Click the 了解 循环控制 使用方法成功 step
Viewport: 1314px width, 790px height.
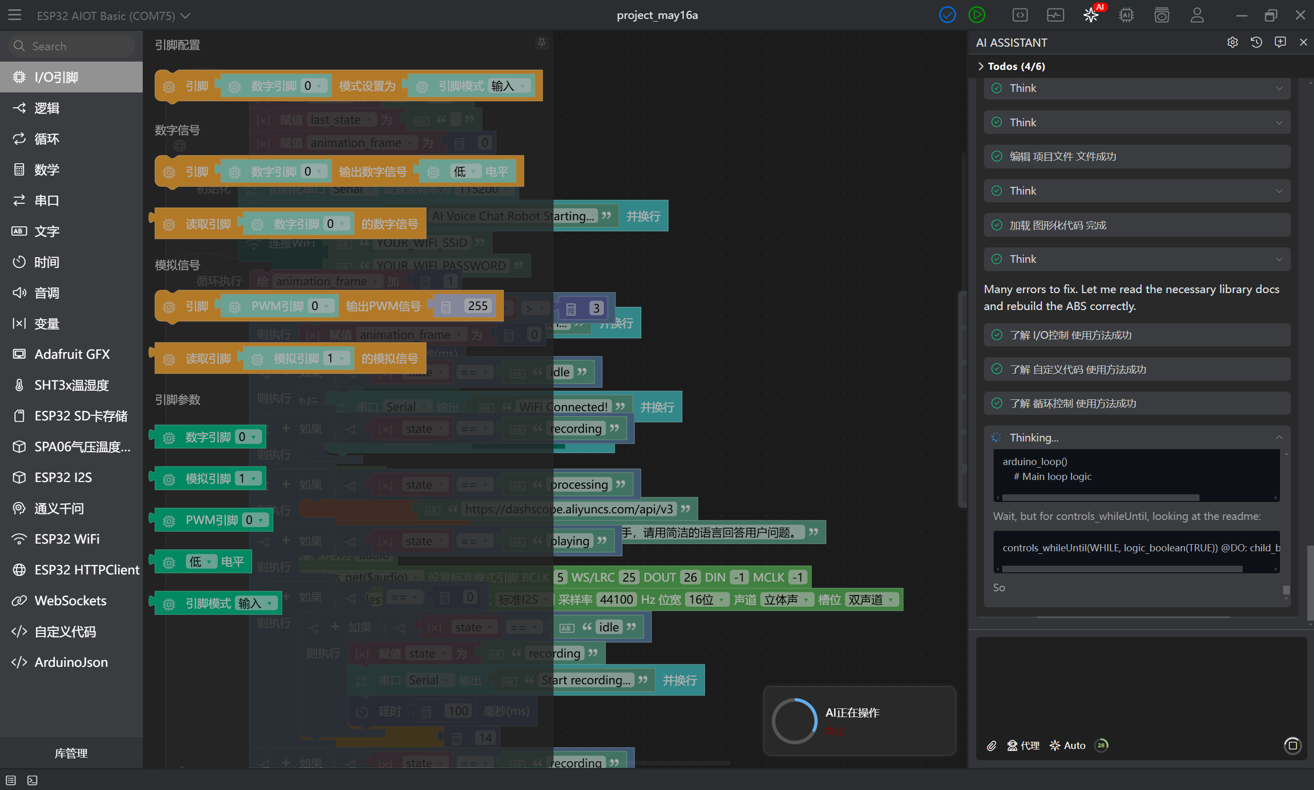pos(1137,403)
